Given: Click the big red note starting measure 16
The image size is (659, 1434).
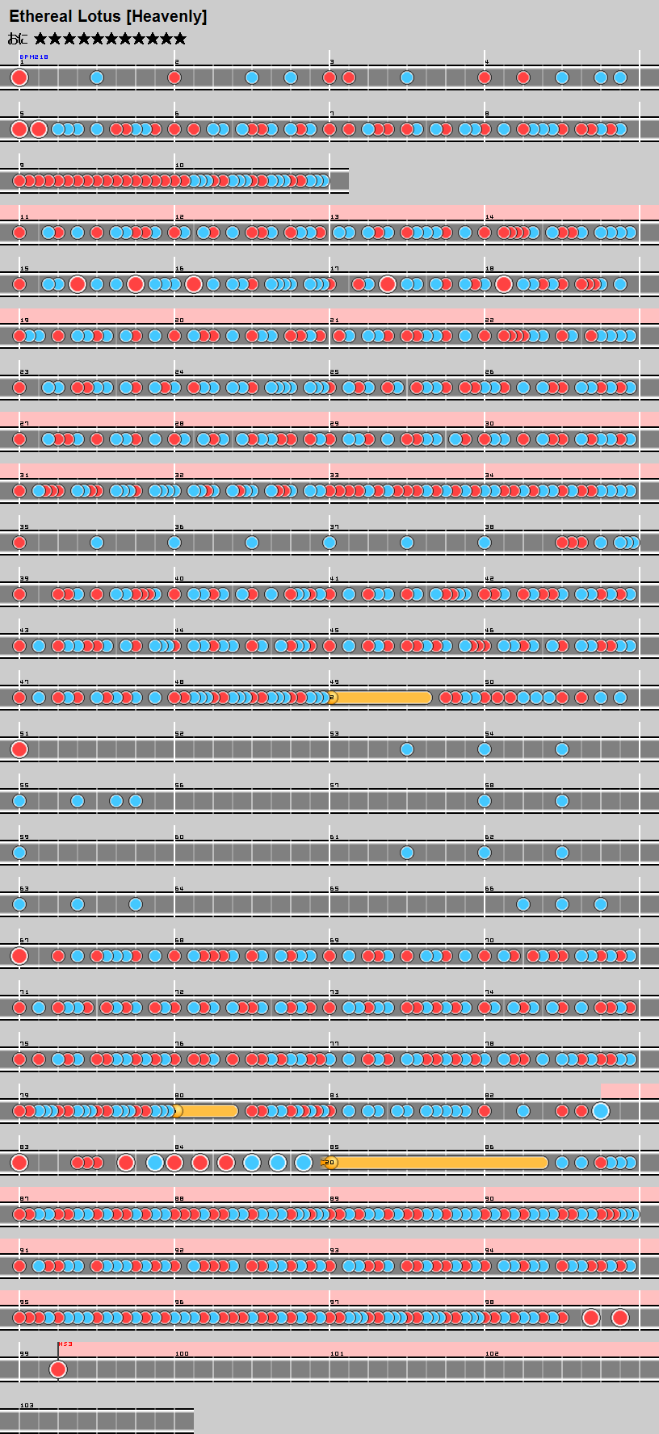Looking at the screenshot, I should [194, 284].
